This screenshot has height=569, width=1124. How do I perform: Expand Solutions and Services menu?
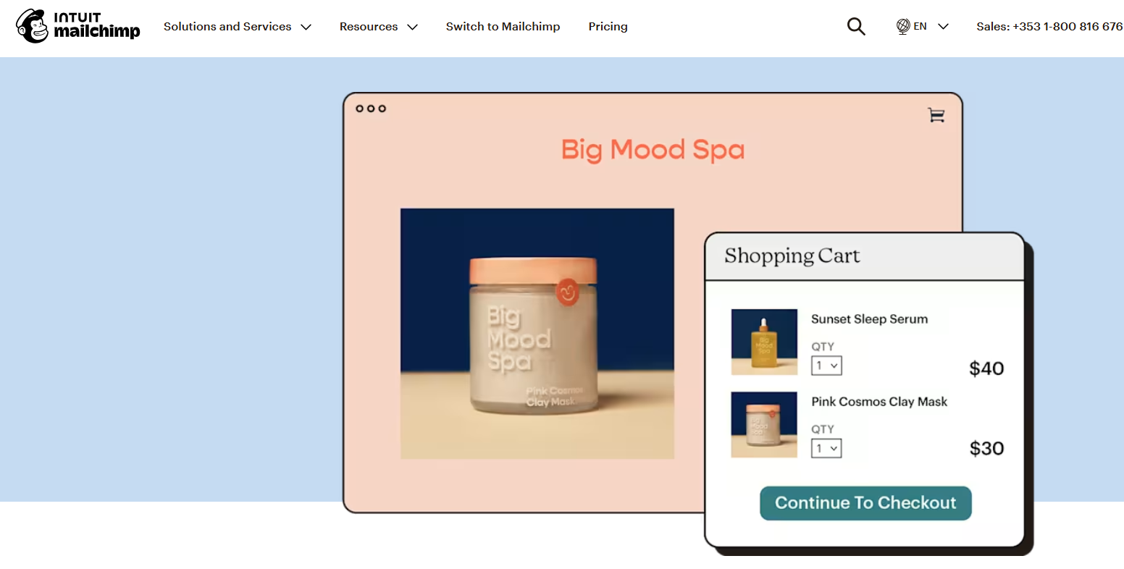(238, 27)
